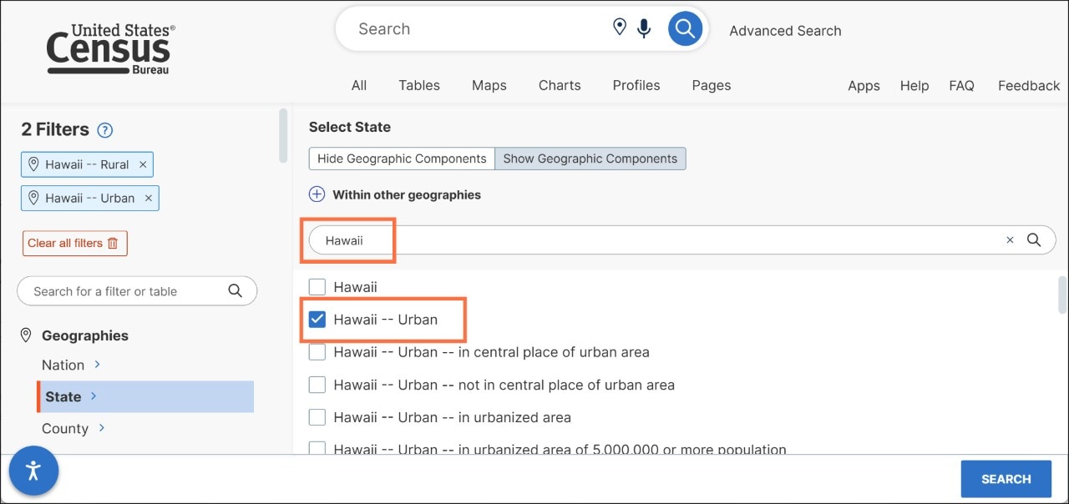1069x504 pixels.
Task: Click the 2 Filters help question icon
Action: [105, 130]
